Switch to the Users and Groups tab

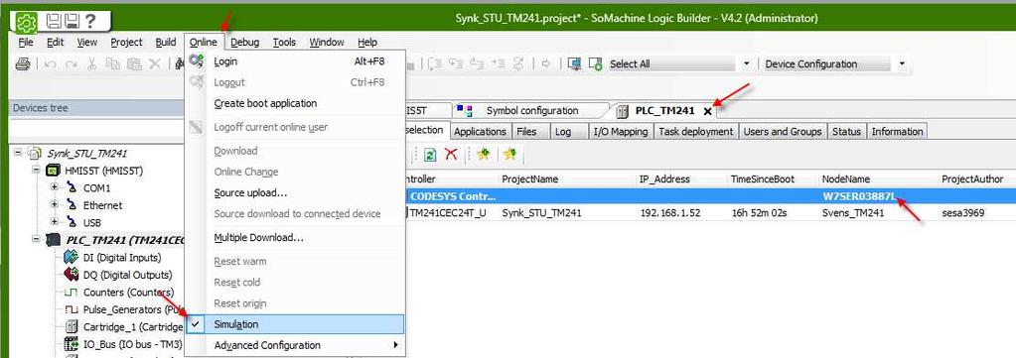[783, 132]
